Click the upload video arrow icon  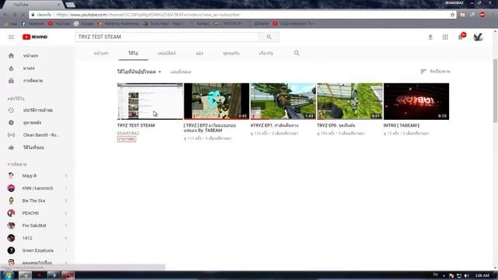pos(430,37)
